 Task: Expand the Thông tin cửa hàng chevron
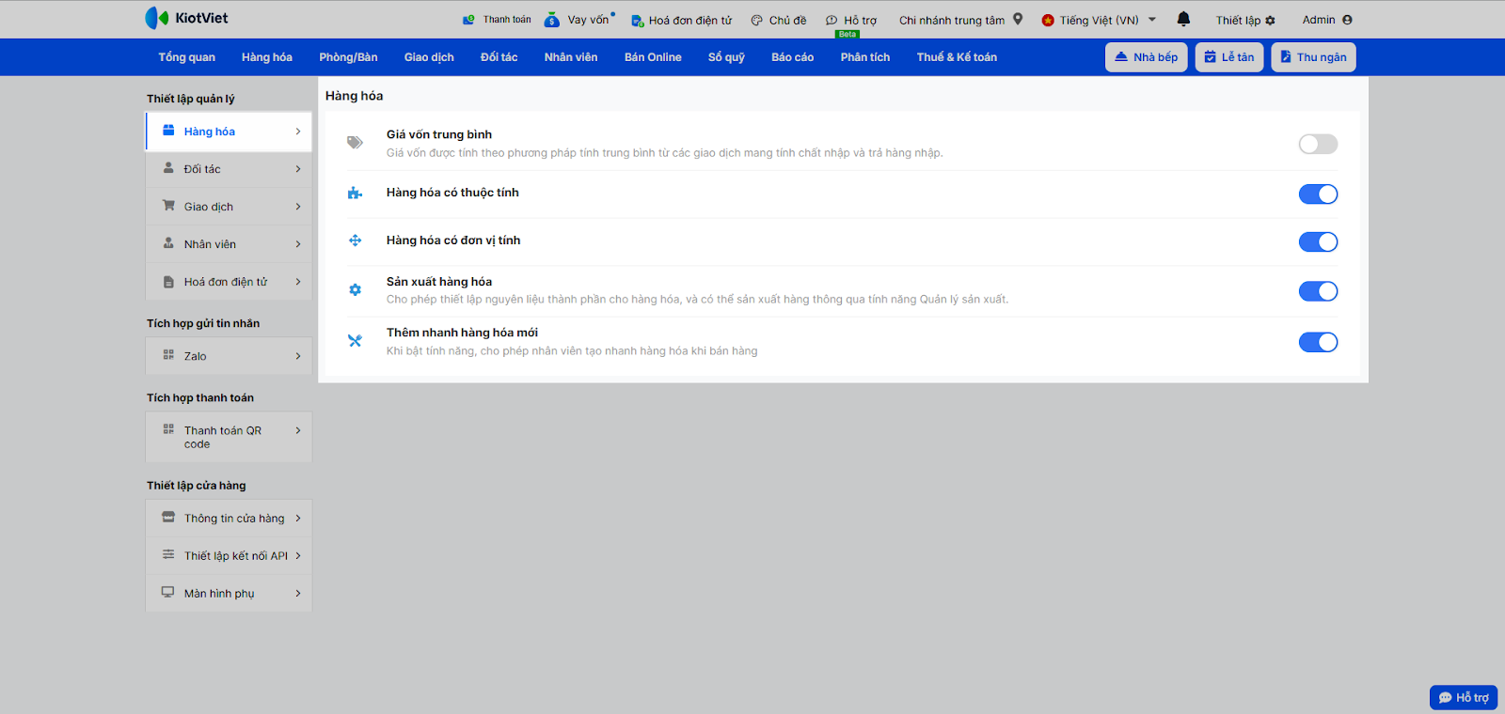[298, 518]
